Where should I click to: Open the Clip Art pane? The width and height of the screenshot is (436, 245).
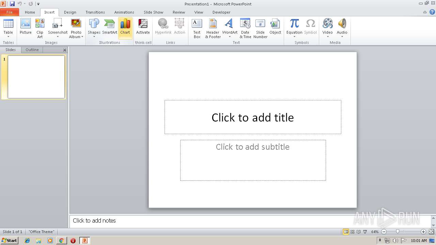pos(40,28)
